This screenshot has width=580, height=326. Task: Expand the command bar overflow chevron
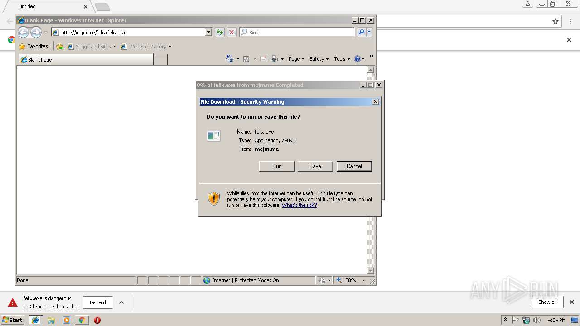371,56
